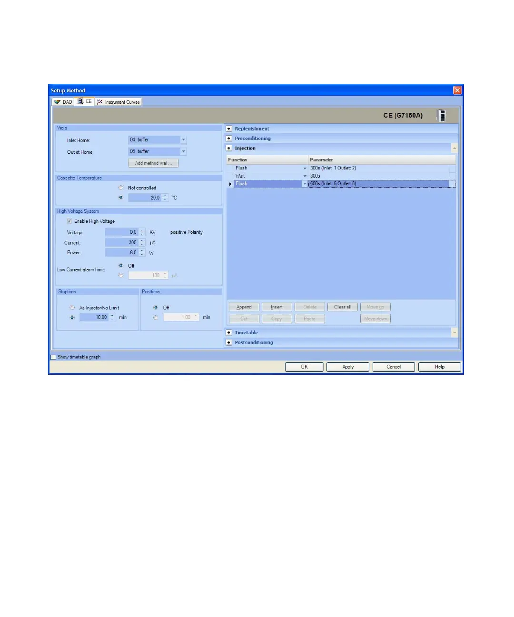Image resolution: width=514 pixels, height=617 pixels.
Task: Choose As Injector/No Limit stoptime
Action: (72, 308)
